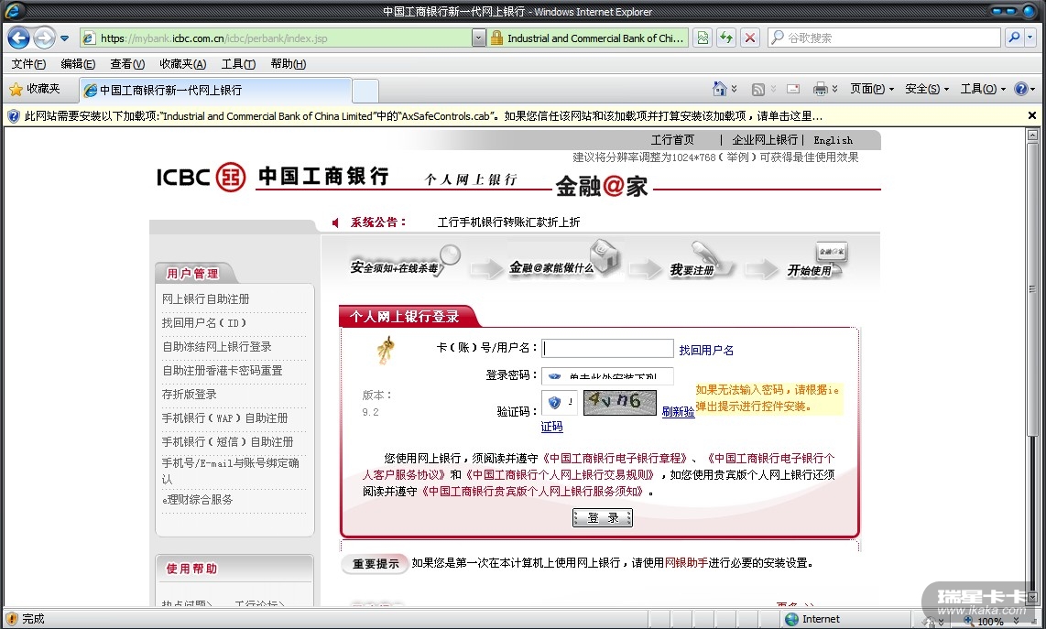1046x629 pixels.
Task: Open the search provider dropdown arrow
Action: click(1030, 38)
